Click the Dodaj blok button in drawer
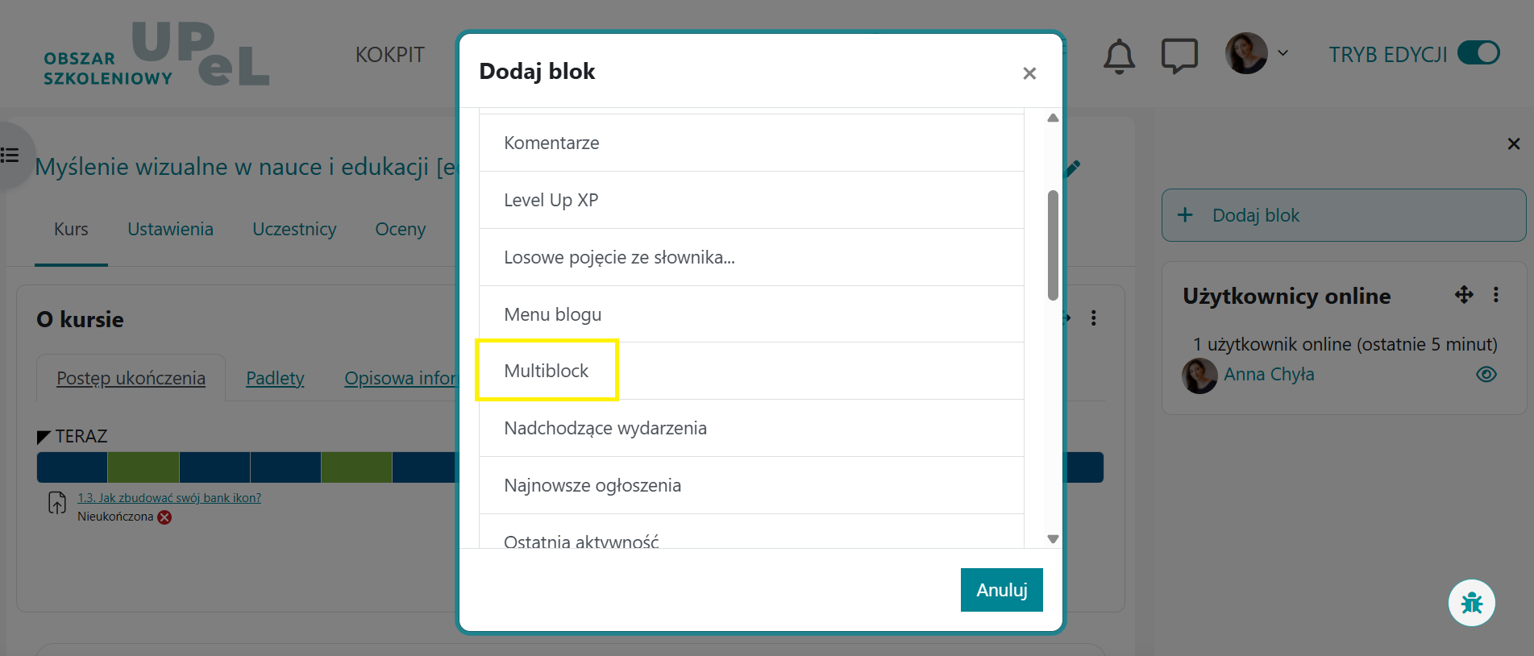 (x=1343, y=215)
